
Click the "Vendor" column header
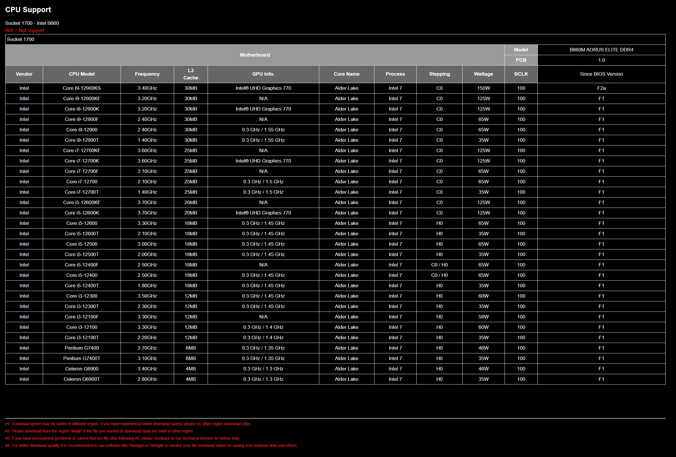24,74
